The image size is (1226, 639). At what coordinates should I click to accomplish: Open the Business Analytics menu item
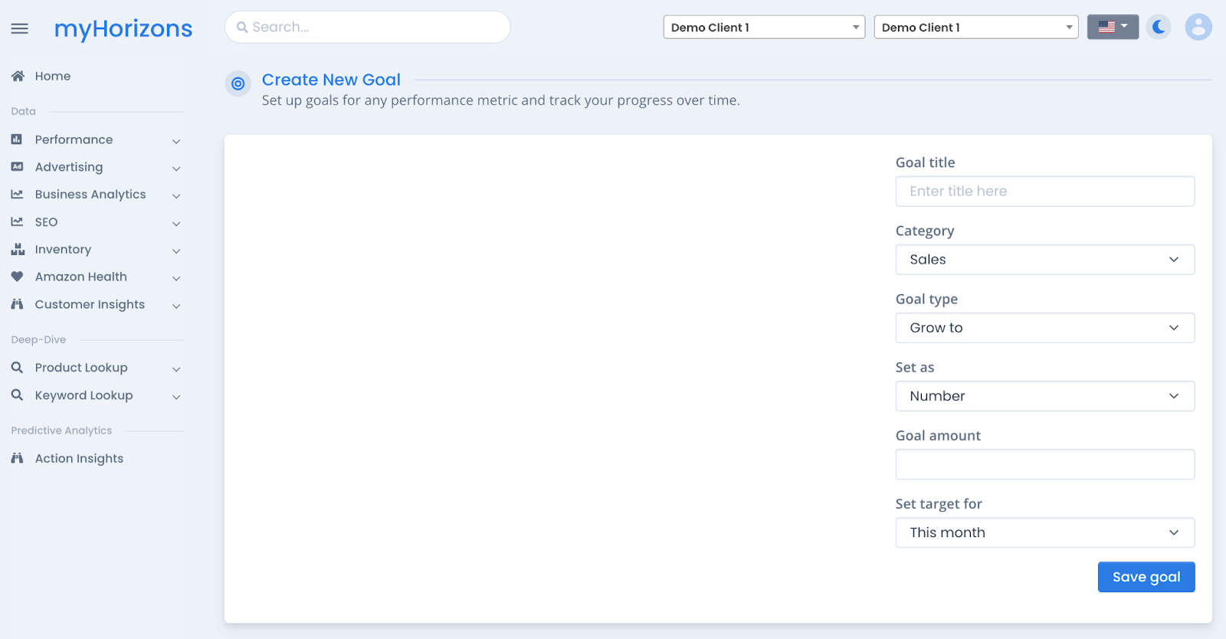(x=90, y=195)
